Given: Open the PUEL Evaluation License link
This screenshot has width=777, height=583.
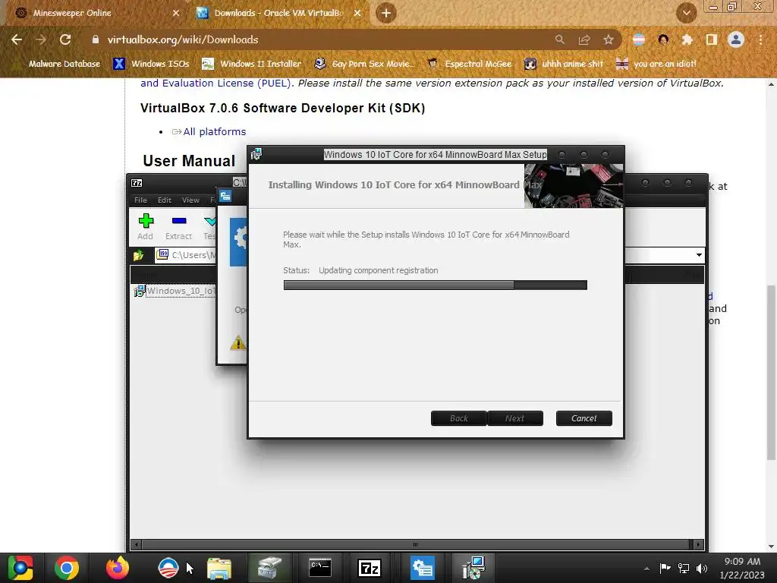Looking at the screenshot, I should click(x=215, y=84).
